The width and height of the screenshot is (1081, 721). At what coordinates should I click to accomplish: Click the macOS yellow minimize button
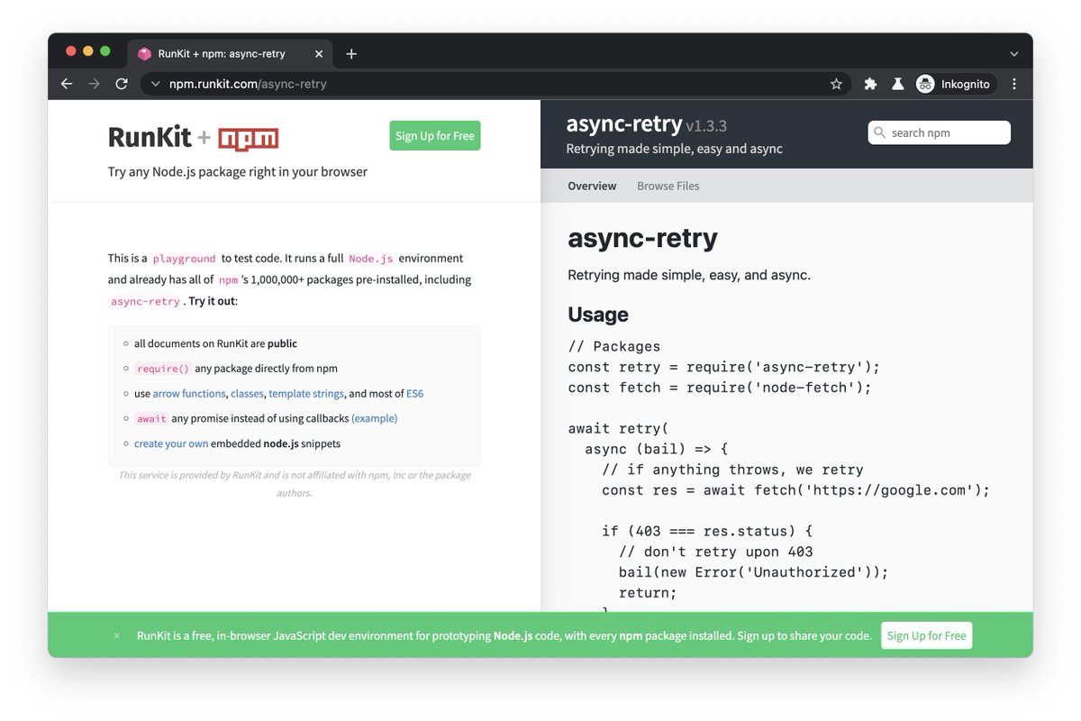tap(88, 51)
